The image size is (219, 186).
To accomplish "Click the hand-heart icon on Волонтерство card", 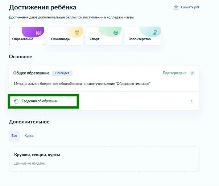I will [x=154, y=33].
